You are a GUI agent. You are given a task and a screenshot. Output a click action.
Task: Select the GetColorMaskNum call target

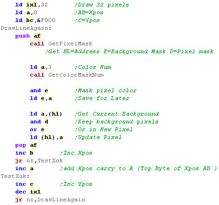click(x=76, y=75)
